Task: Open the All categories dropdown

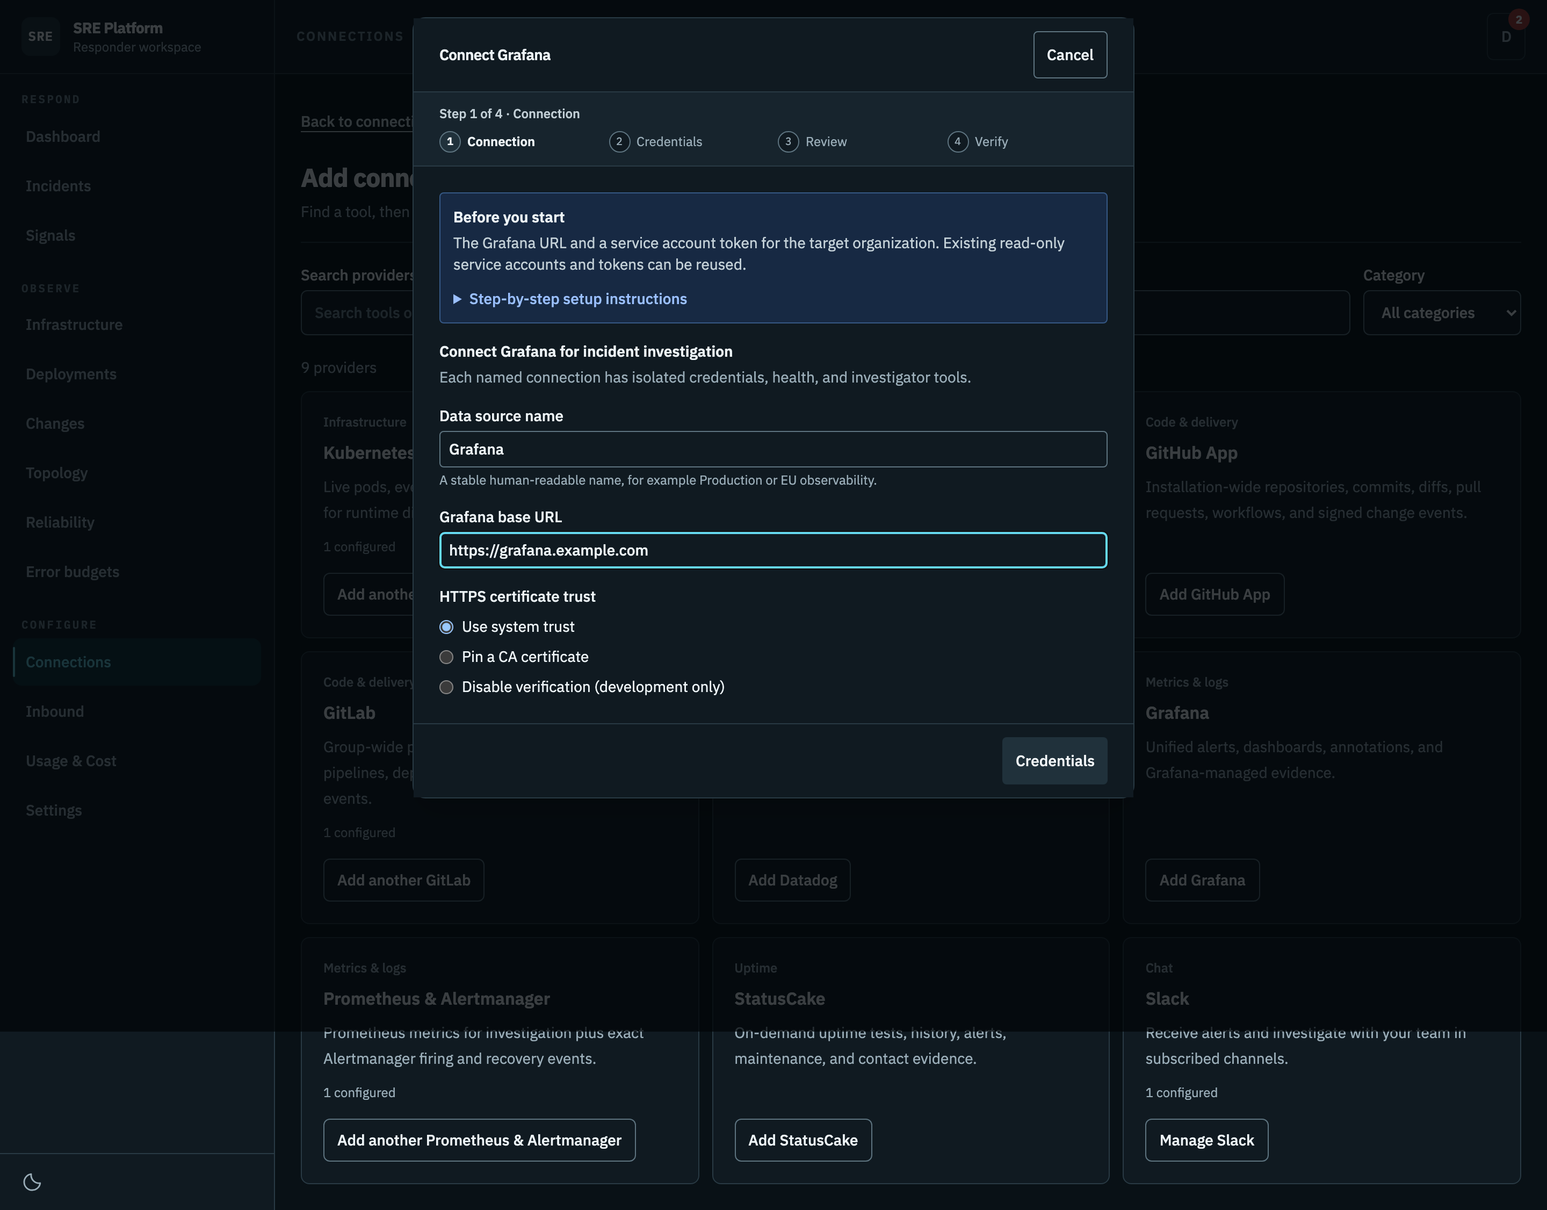Action: (x=1442, y=312)
